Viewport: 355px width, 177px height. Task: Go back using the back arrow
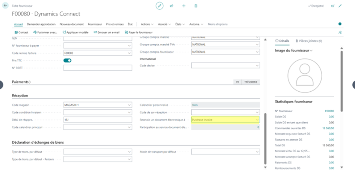coord(5,6)
